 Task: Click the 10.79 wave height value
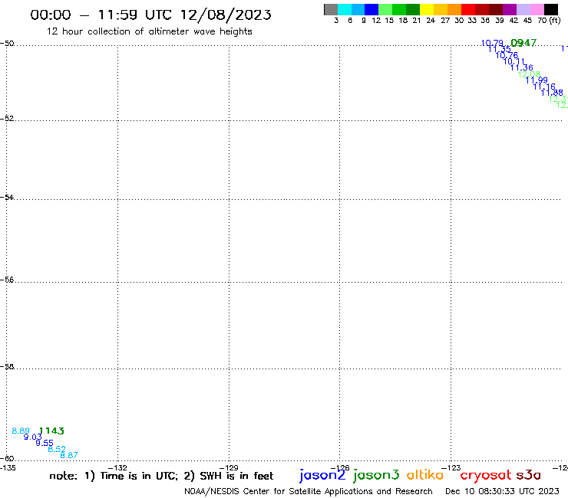tap(492, 43)
